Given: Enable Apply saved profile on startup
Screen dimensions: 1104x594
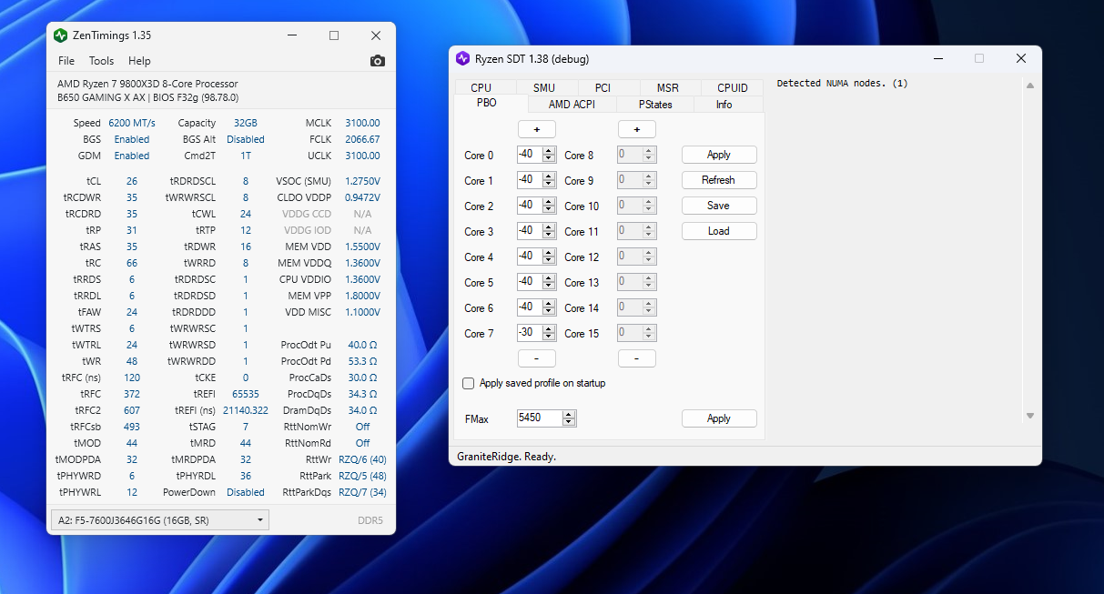Looking at the screenshot, I should click(x=469, y=384).
